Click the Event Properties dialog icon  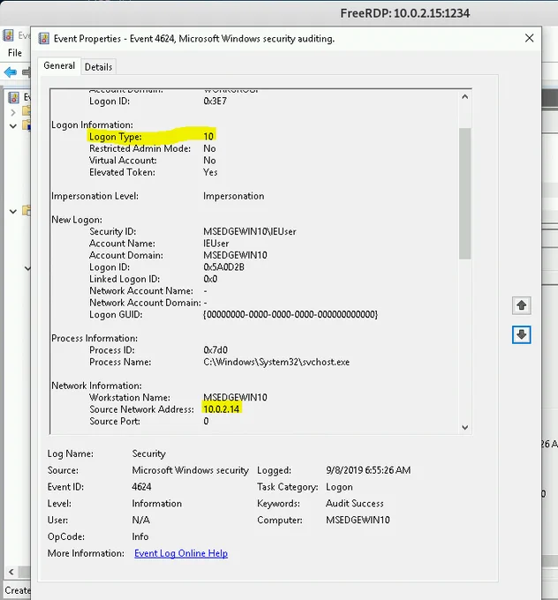44,39
